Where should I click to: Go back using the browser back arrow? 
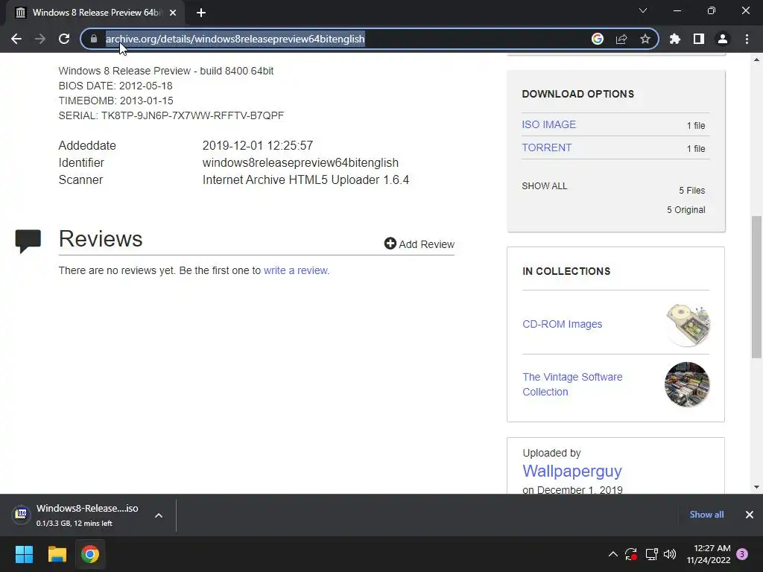tap(16, 39)
